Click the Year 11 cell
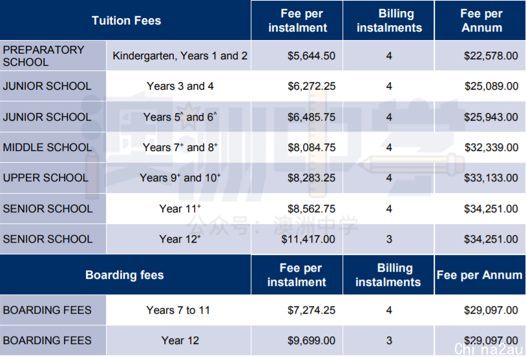The height and width of the screenshot is (357, 526). pos(178,209)
